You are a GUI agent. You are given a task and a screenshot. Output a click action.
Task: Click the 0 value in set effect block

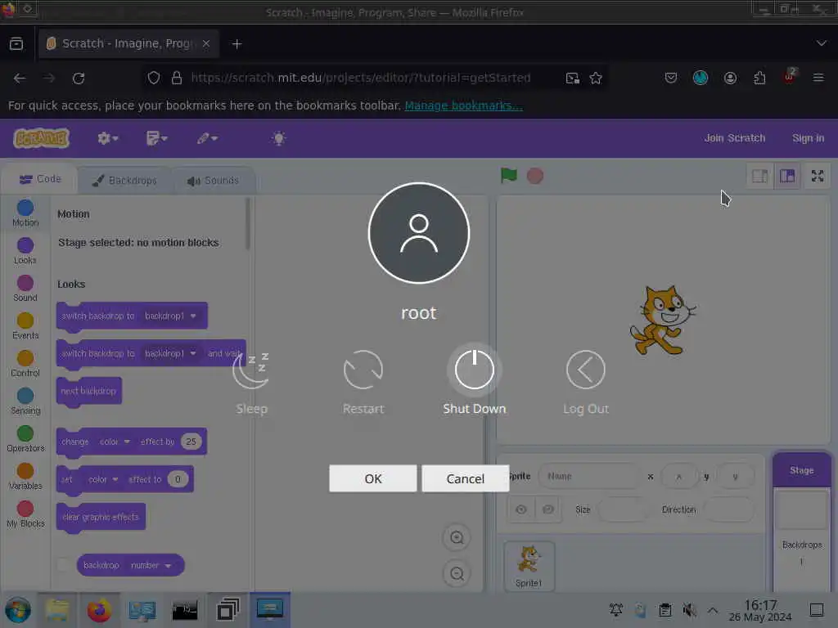pos(178,479)
